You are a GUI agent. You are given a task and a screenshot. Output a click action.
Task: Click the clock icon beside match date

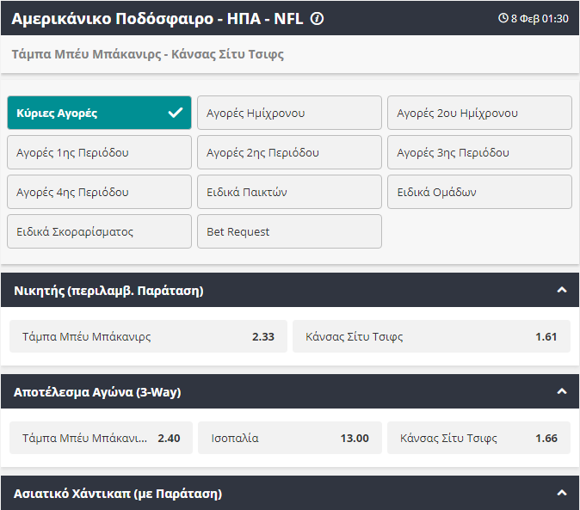[x=503, y=18]
